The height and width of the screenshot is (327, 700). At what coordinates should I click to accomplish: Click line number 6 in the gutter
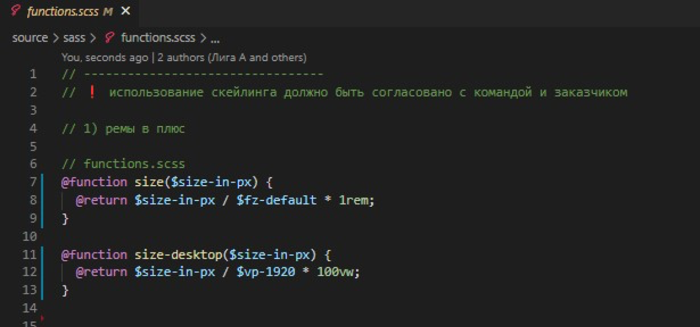pos(33,164)
